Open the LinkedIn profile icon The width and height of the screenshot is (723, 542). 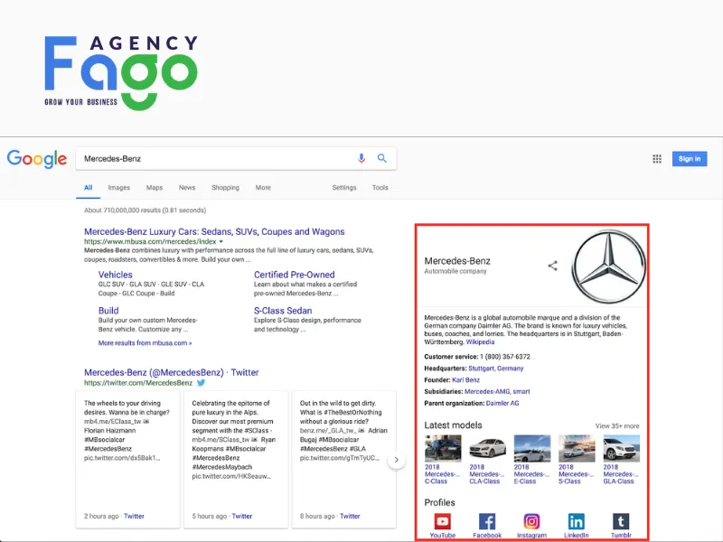(x=577, y=521)
